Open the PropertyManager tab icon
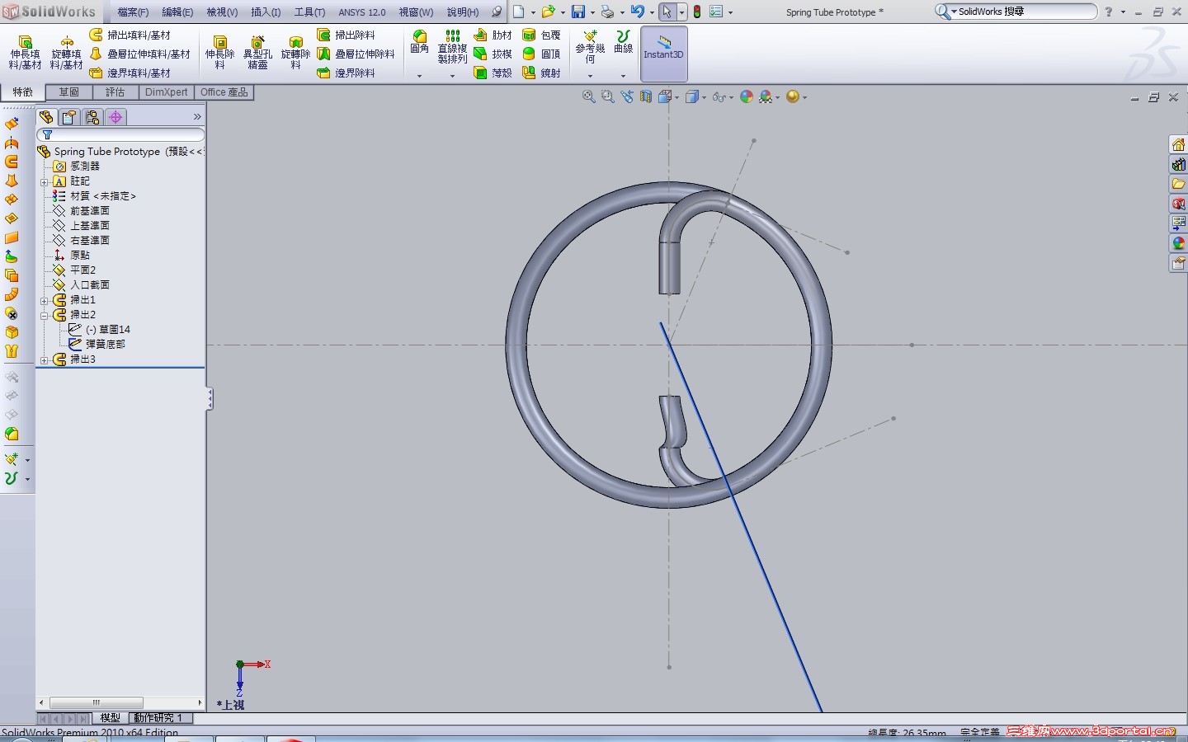 [69, 117]
